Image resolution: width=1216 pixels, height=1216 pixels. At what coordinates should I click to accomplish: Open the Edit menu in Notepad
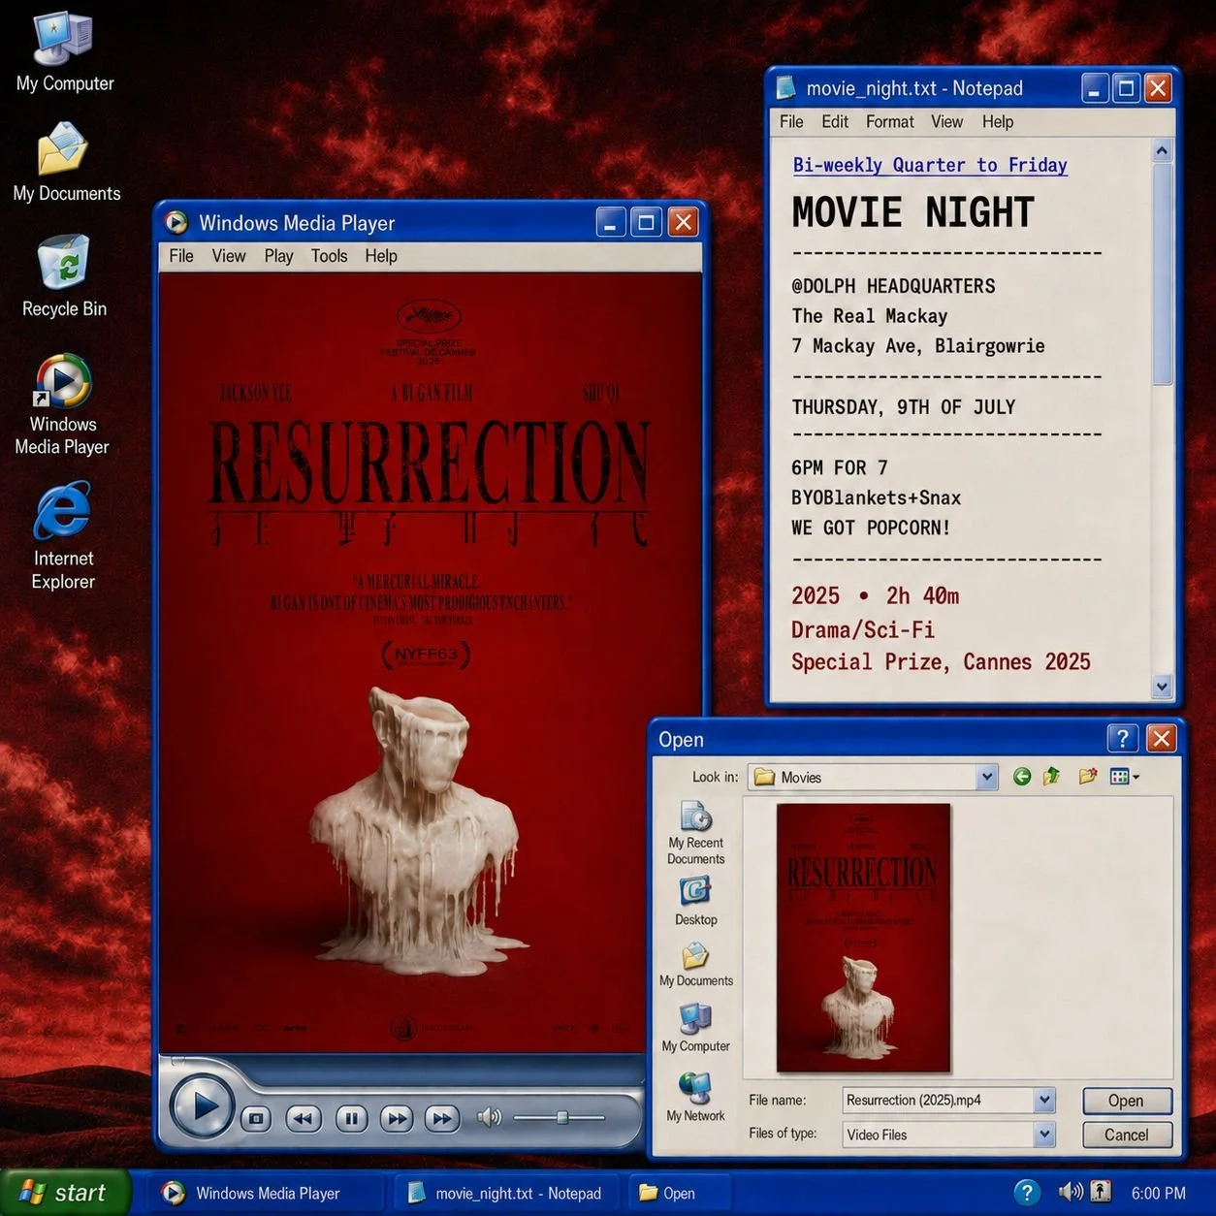click(x=835, y=121)
